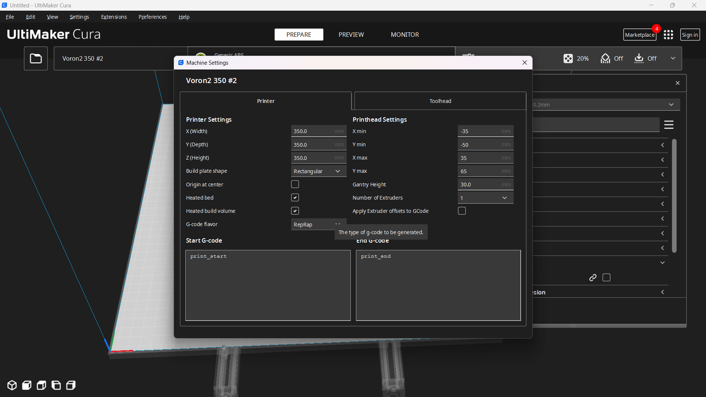Click the open file folder icon
The width and height of the screenshot is (706, 397).
tap(36, 58)
